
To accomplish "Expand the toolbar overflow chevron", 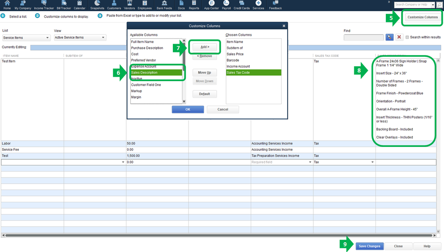I will click(x=389, y=2).
